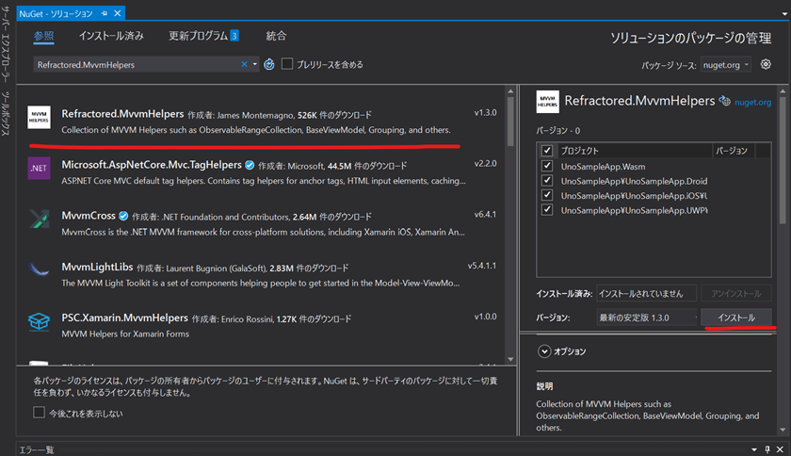
Task: Open the Toolbox side tab
Action: tap(5, 113)
